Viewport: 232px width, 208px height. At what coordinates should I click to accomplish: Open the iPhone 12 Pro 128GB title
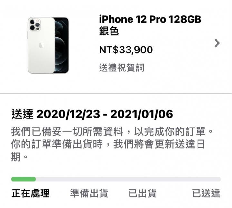point(150,19)
